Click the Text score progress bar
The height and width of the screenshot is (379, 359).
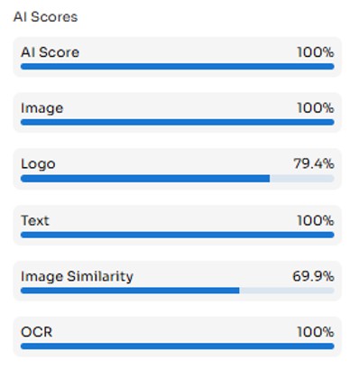tap(178, 235)
